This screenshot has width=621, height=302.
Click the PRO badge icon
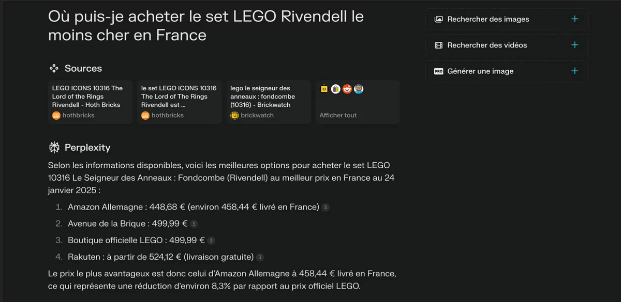[439, 71]
